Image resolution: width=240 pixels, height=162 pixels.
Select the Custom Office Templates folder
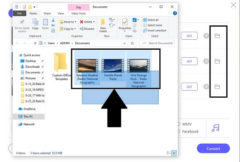point(61,67)
